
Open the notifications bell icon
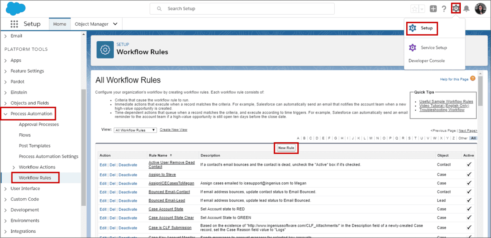pyautogui.click(x=466, y=9)
